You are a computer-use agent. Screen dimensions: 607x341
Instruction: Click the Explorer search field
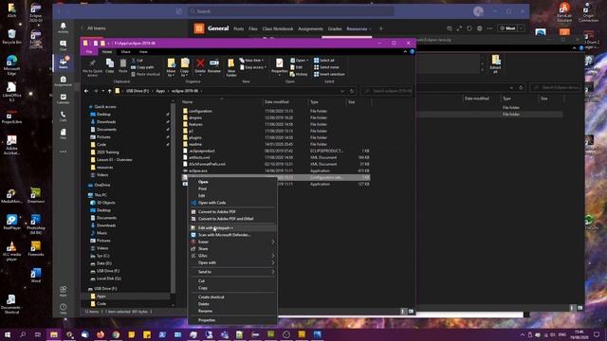click(x=386, y=91)
